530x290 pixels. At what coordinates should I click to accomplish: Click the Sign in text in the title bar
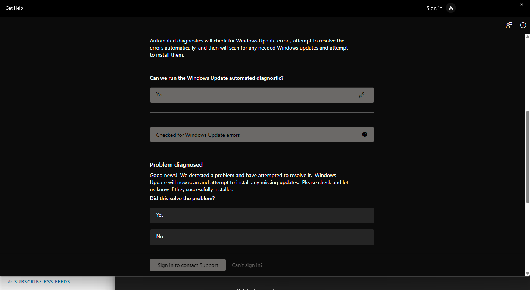coord(434,8)
